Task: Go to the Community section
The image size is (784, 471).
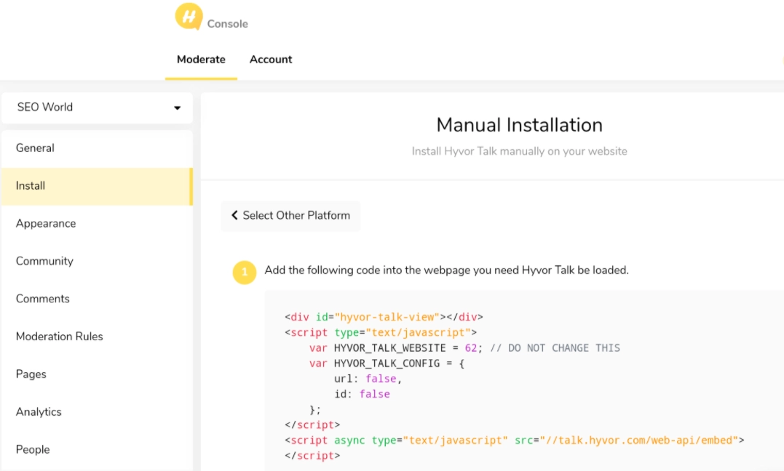Action: (98, 261)
